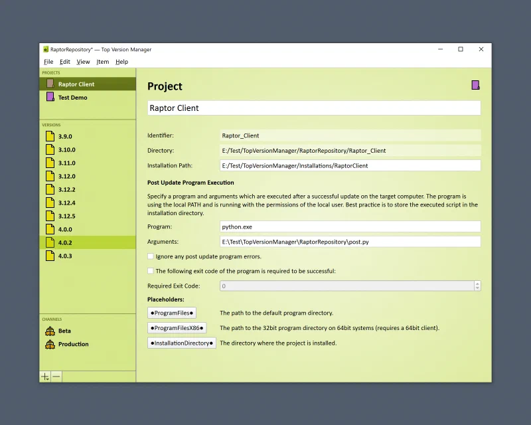Screen dimensions: 531x425
Task: Select the Beta channel label
Action: point(64,331)
